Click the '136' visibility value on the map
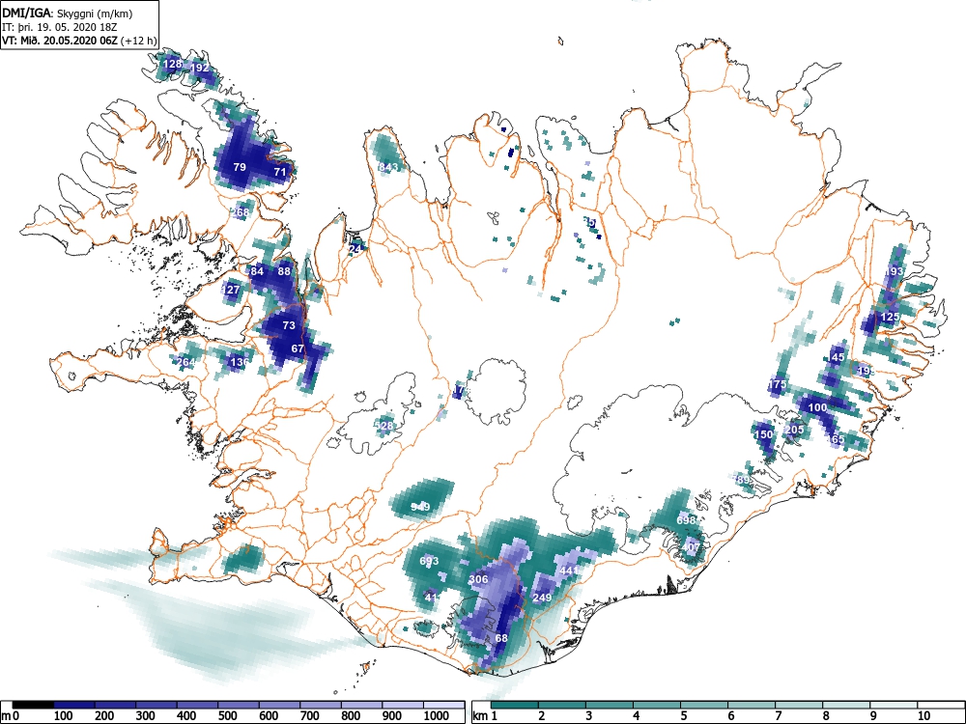 (239, 361)
